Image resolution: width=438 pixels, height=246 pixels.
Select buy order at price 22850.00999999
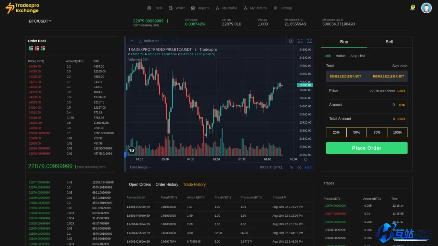(x=71, y=234)
